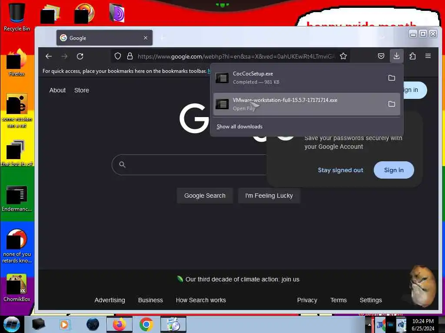Screen dimensions: 445x333
Task: Click the dark globe taskbar icon
Action: point(93,324)
